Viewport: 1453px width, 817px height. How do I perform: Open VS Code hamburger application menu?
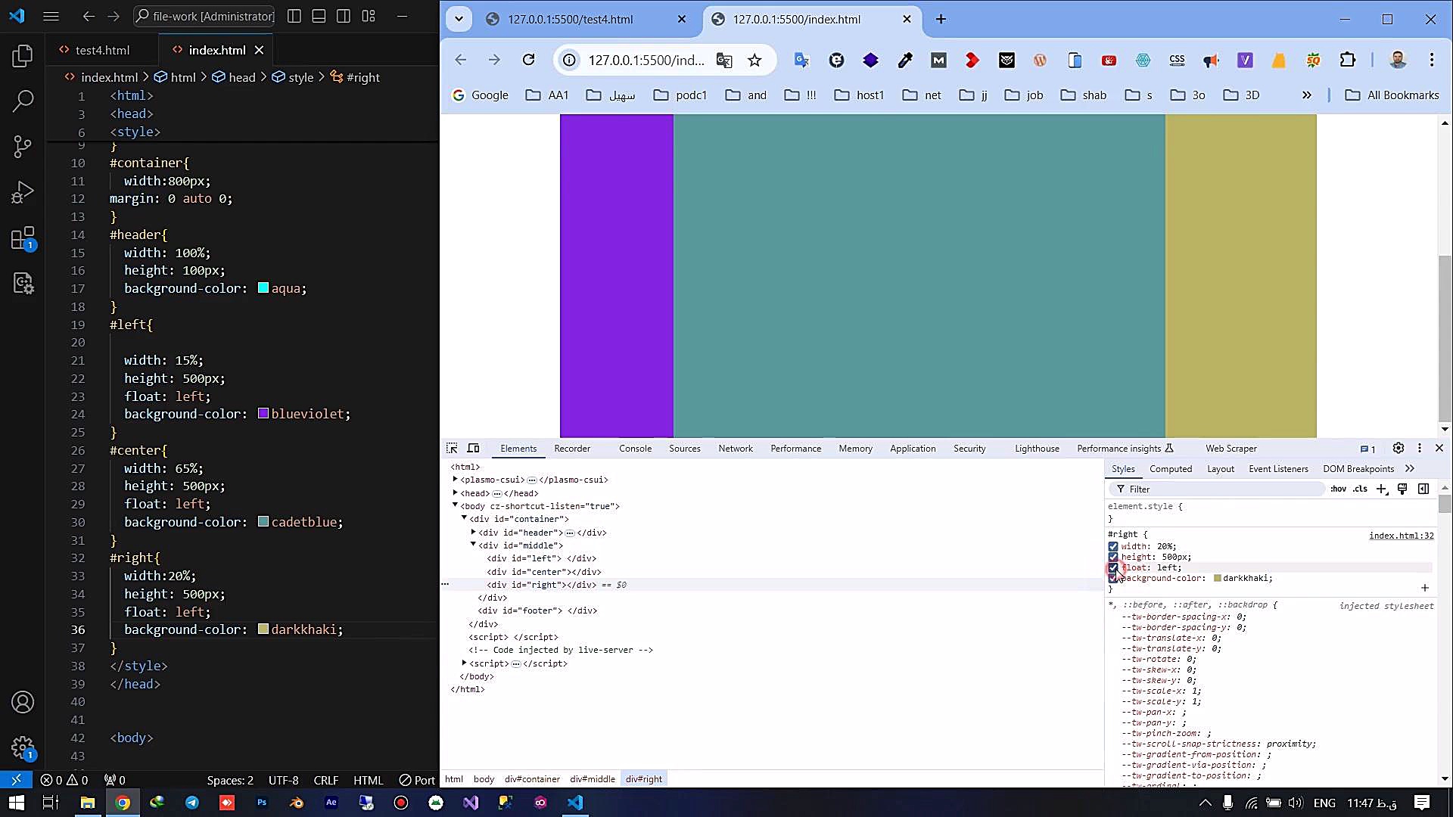pos(51,16)
